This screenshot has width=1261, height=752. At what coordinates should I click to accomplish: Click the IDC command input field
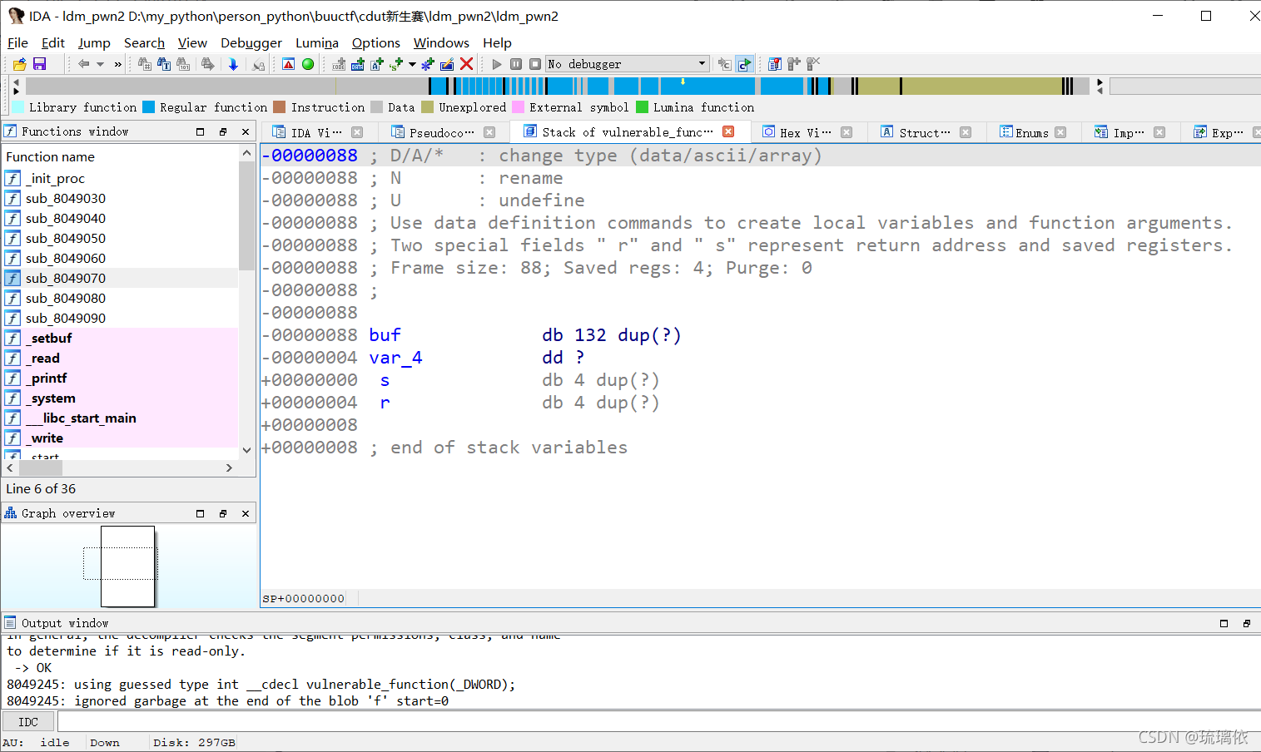point(658,721)
